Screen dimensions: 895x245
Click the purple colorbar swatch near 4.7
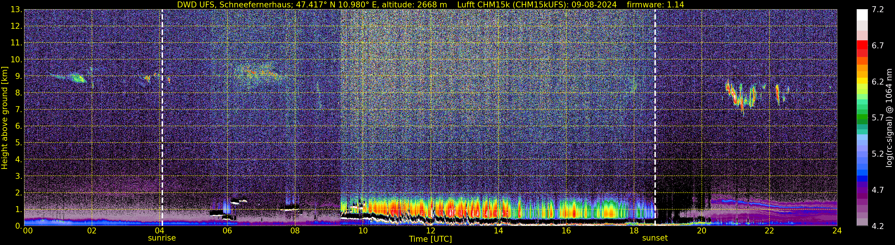coord(862,190)
